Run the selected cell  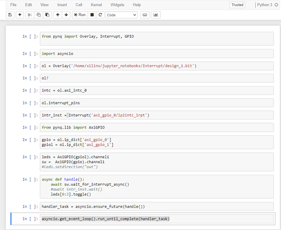tap(80, 15)
